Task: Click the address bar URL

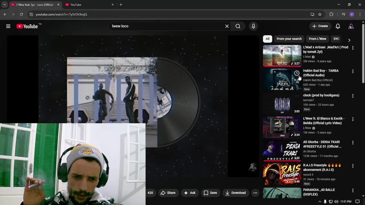Action: click(x=61, y=14)
